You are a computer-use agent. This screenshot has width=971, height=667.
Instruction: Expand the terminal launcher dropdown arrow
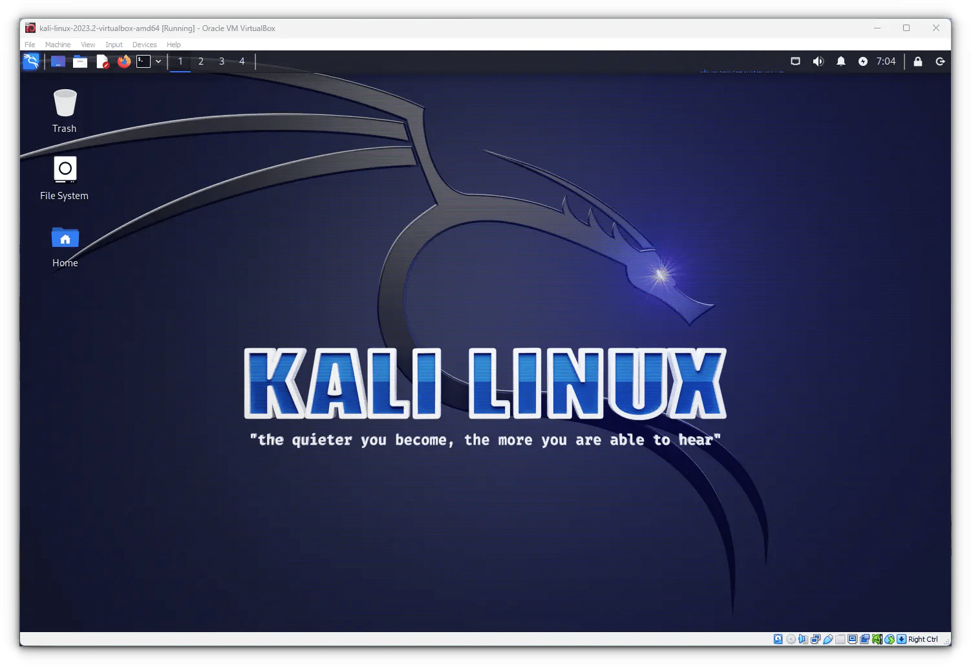click(x=158, y=61)
